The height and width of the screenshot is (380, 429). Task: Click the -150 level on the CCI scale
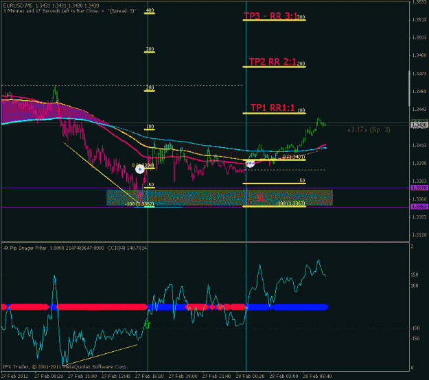coord(415,338)
